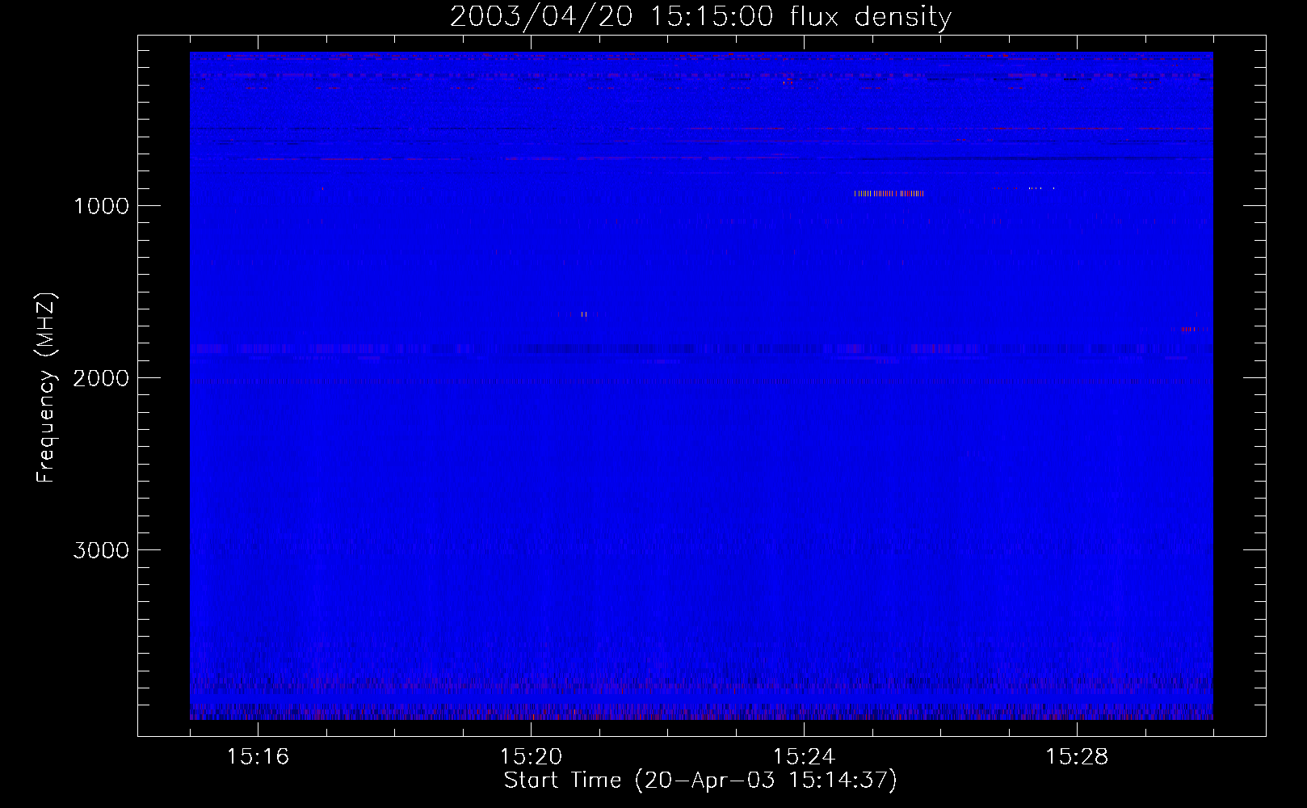
Task: Click the 15:28 time tick label
Action: tap(1077, 757)
